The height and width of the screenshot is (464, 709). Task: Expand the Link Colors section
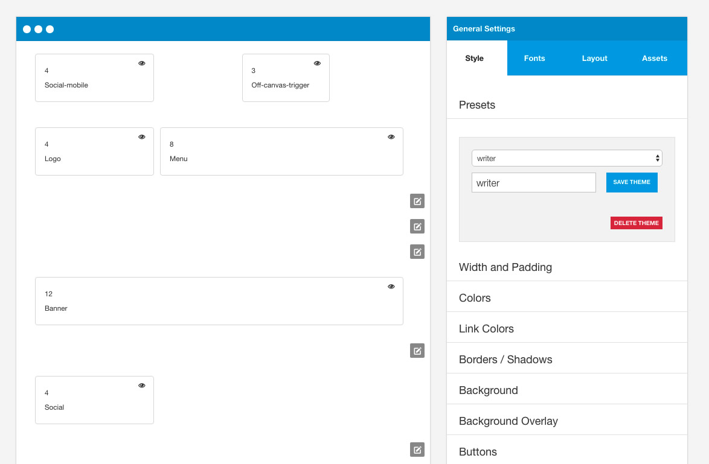[x=486, y=329]
